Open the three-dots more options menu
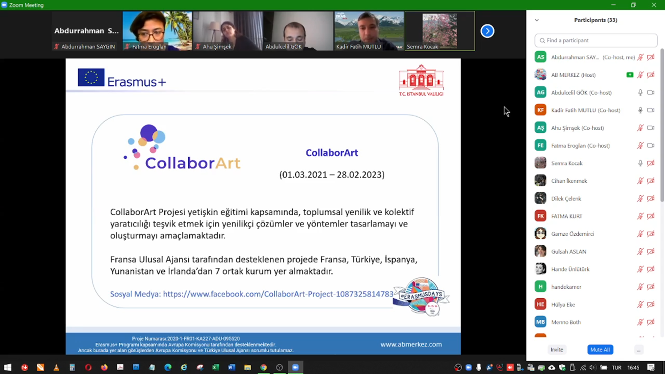This screenshot has height=374, width=665. (639, 350)
